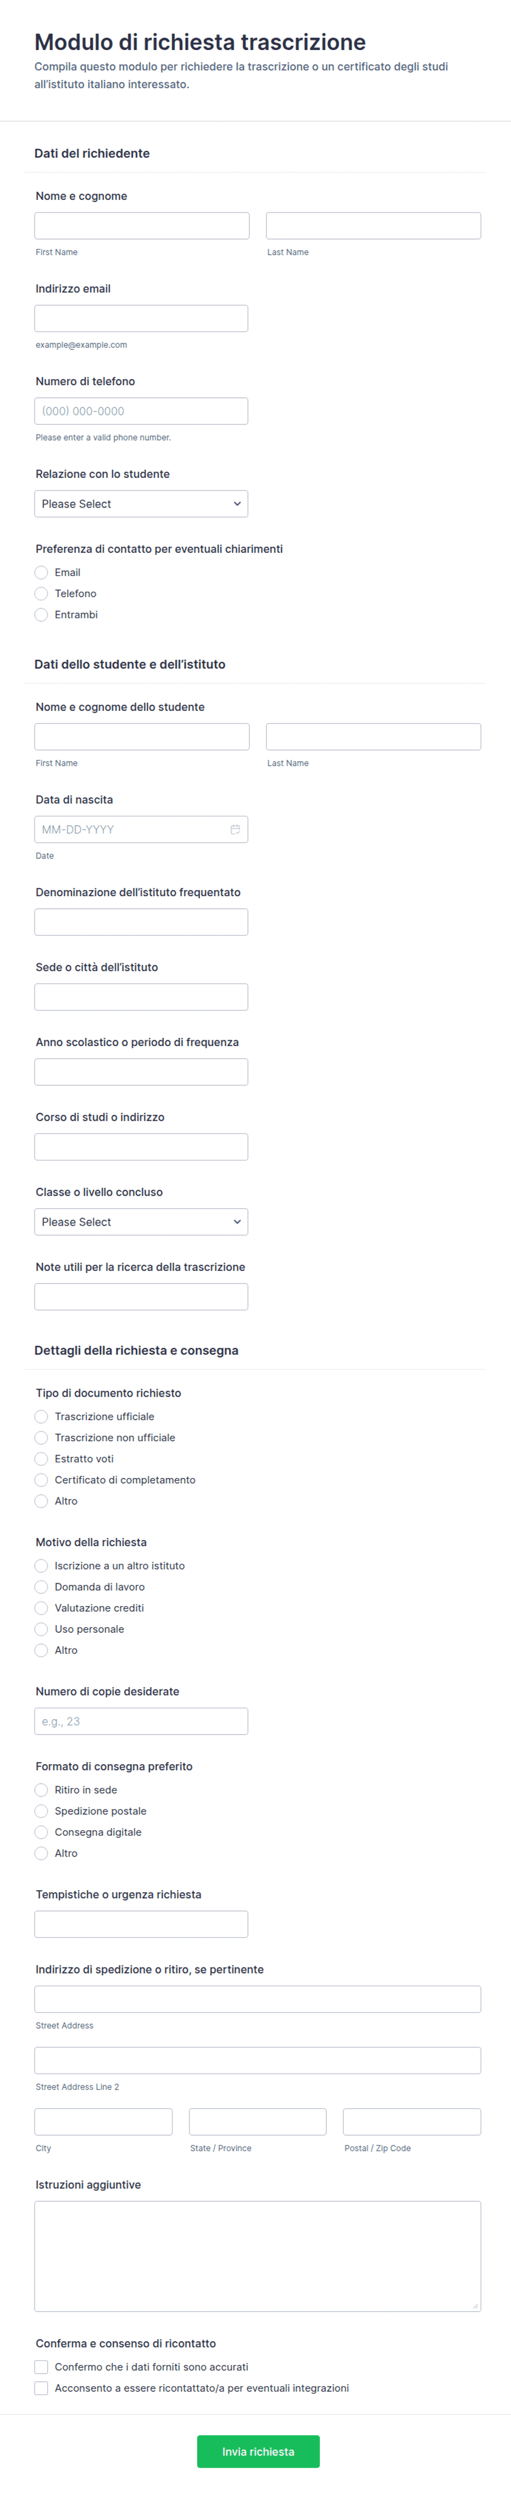Pick Certificato di completamento option
The height and width of the screenshot is (2495, 511).
(41, 1480)
